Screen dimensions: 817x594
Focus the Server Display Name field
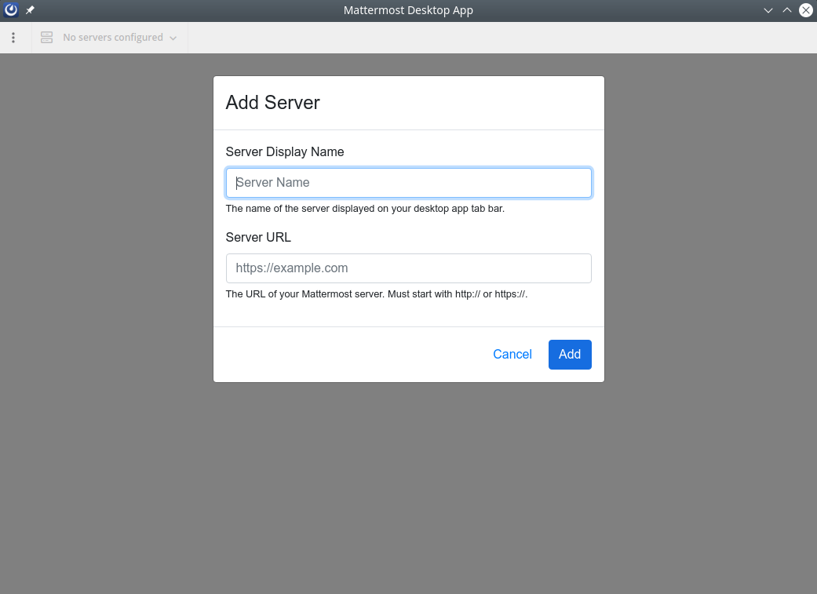coord(408,183)
